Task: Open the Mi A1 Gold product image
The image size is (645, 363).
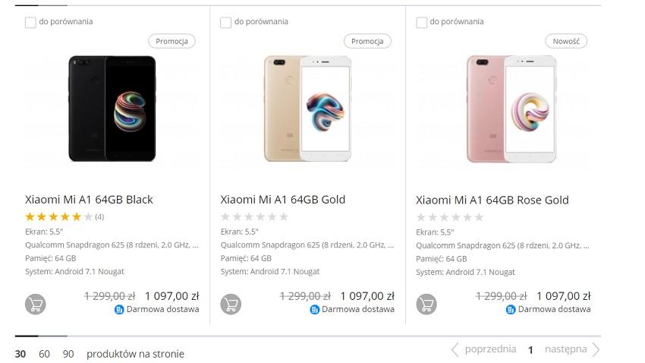Action: pyautogui.click(x=307, y=109)
